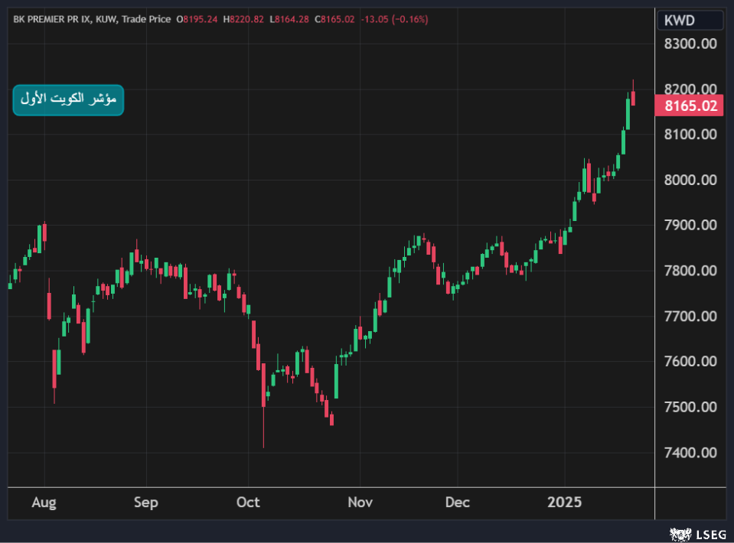
Task: Click the Oct time axis marker
Action: [248, 502]
